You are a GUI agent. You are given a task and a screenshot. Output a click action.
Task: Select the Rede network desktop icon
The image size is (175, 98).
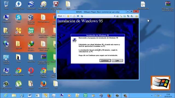(6, 45)
